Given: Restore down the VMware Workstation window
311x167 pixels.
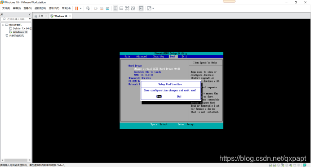Looking at the screenshot, I should (x=296, y=2).
